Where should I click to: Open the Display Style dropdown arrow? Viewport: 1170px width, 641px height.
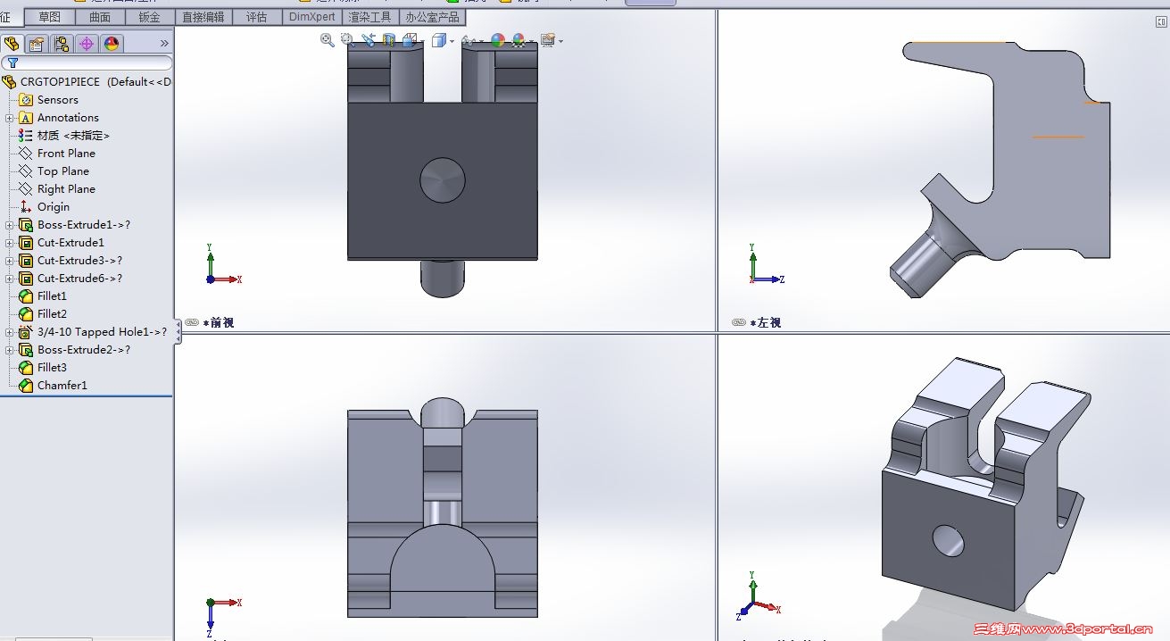tap(452, 41)
